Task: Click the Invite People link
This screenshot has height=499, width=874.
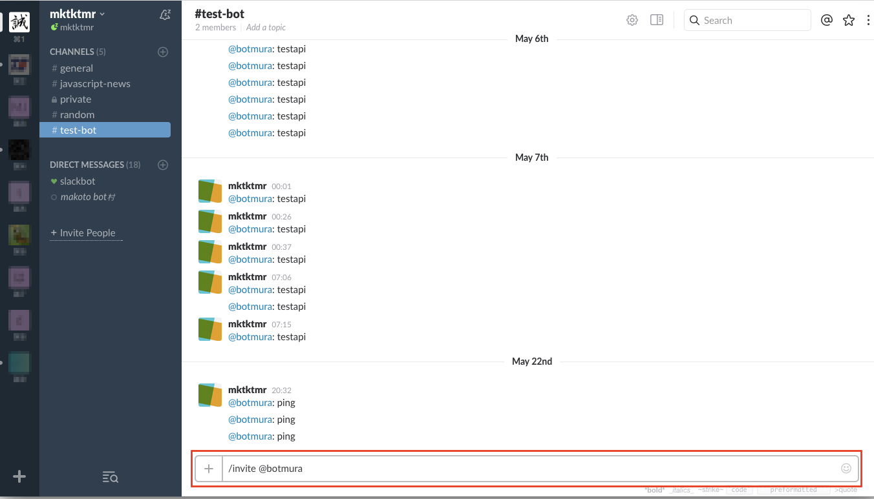Action: coord(86,233)
